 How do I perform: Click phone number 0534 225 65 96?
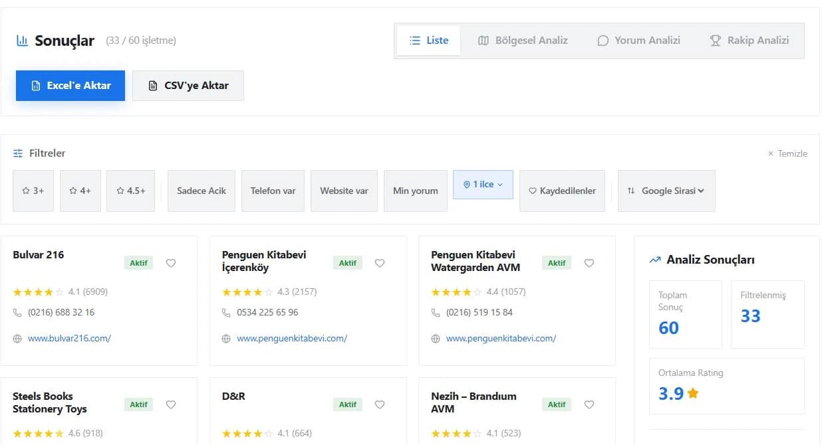point(267,312)
